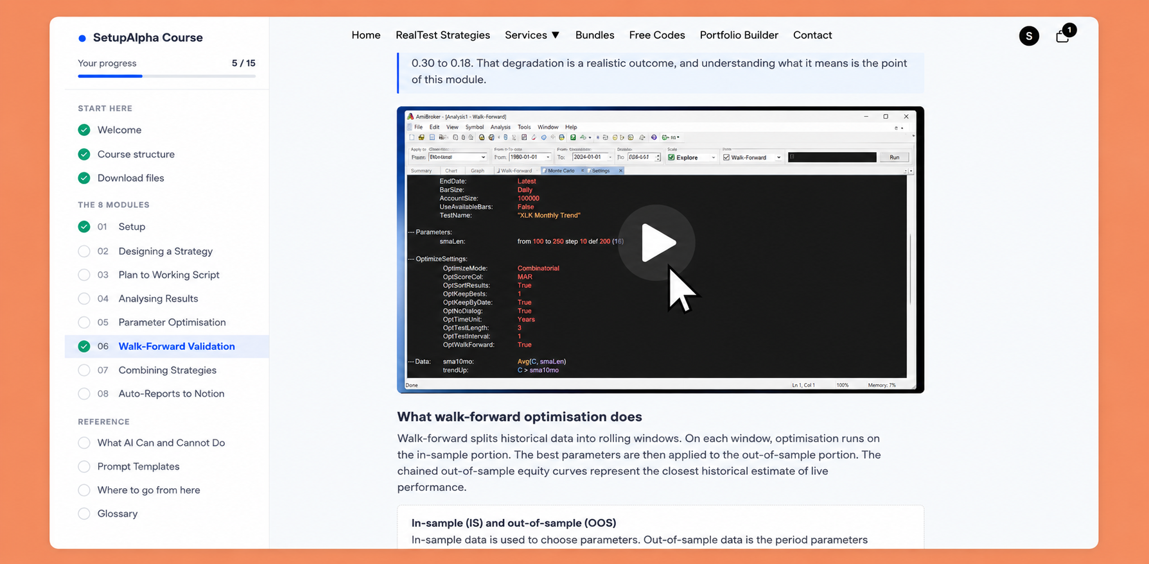Open What AI Can and Cannot Do
The height and width of the screenshot is (564, 1149).
pyautogui.click(x=161, y=443)
